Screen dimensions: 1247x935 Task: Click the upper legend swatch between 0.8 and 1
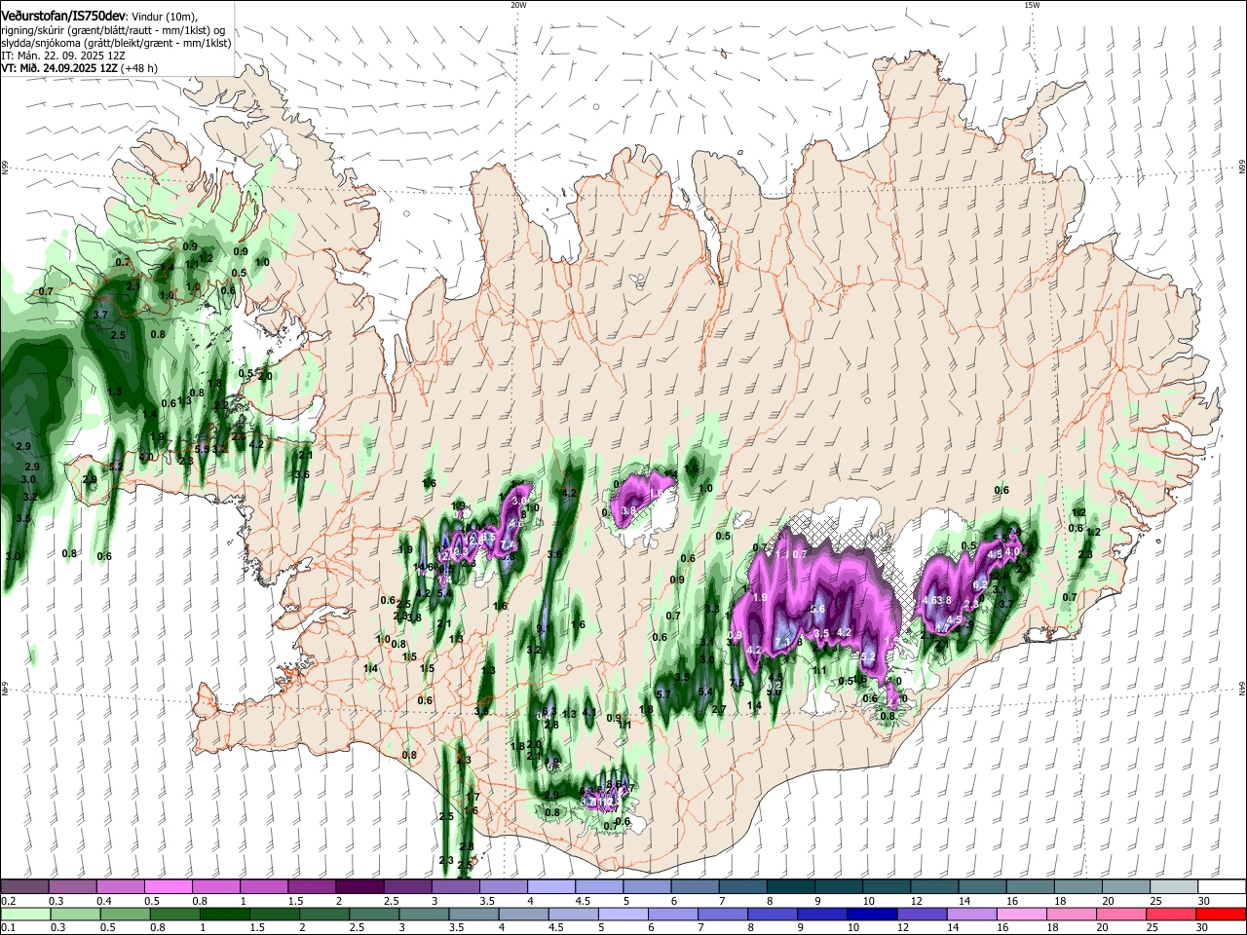click(215, 887)
